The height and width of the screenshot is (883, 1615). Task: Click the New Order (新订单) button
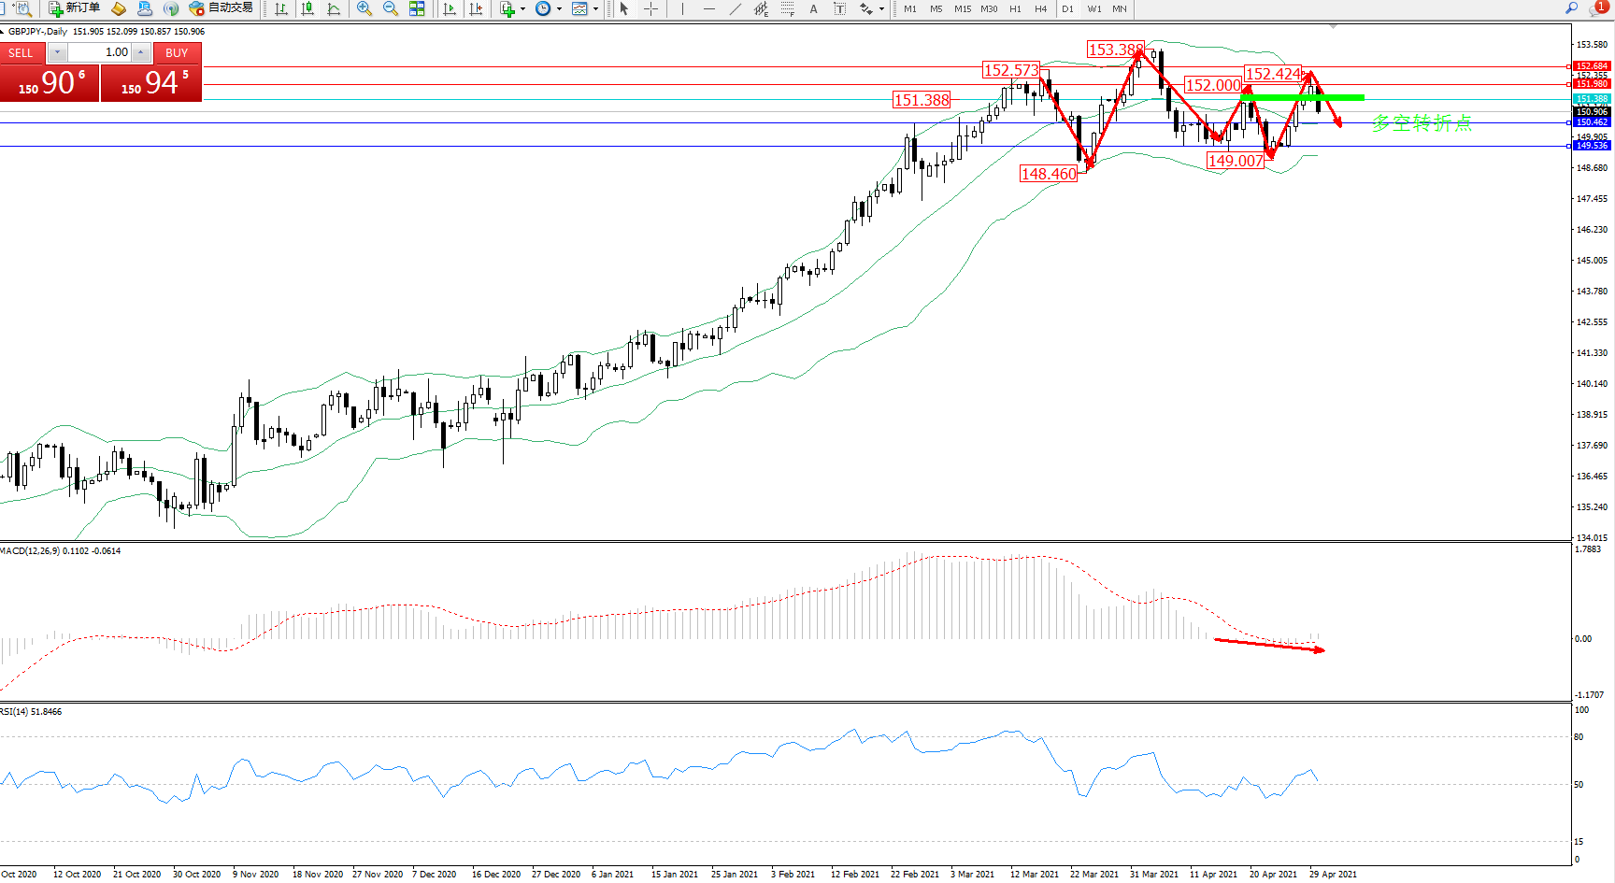point(74,8)
